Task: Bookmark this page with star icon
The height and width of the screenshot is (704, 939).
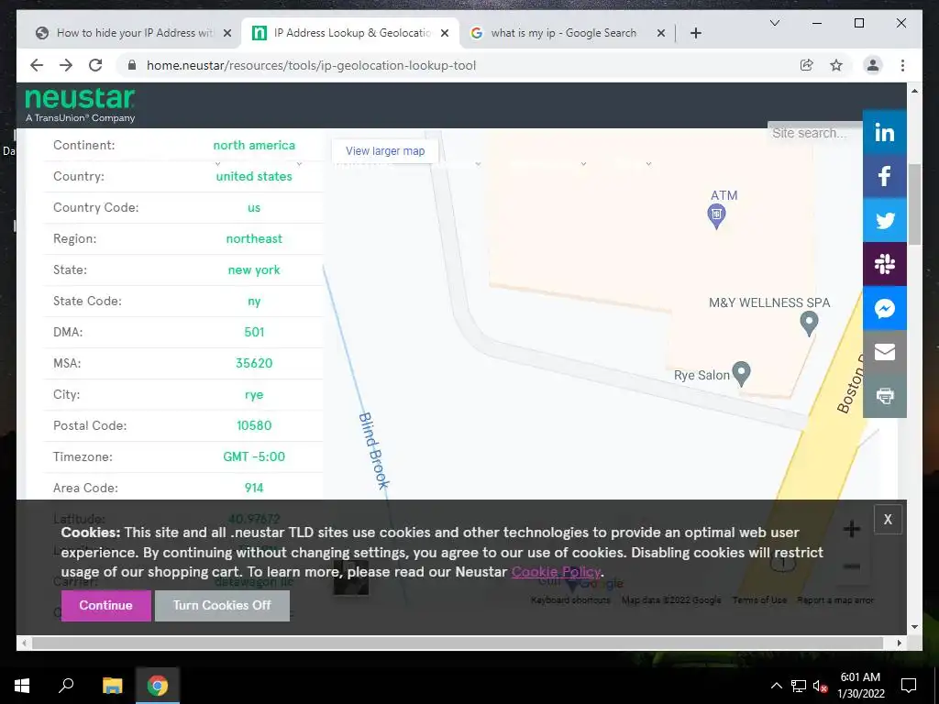Action: point(836,65)
